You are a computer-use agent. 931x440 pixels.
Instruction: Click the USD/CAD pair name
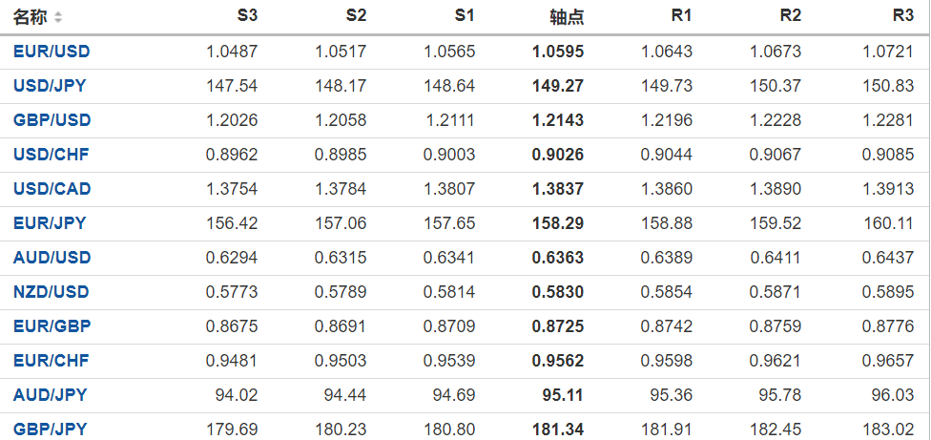[x=52, y=189]
